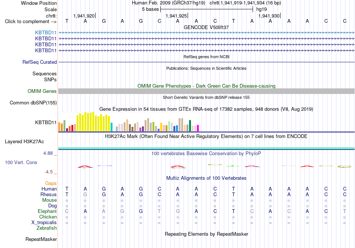Image resolution: width=355 pixels, height=248 pixels.
Task: Open the GENCODE V50lift37 track title
Action: pos(206,27)
